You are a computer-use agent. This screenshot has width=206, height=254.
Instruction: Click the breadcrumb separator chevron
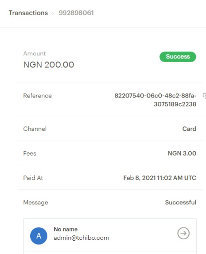coord(53,13)
